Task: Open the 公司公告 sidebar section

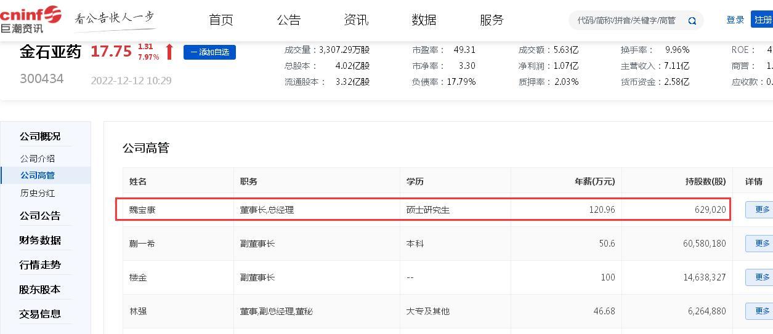Action: coord(40,216)
